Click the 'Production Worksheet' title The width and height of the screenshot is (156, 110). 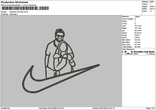pos(15,2)
